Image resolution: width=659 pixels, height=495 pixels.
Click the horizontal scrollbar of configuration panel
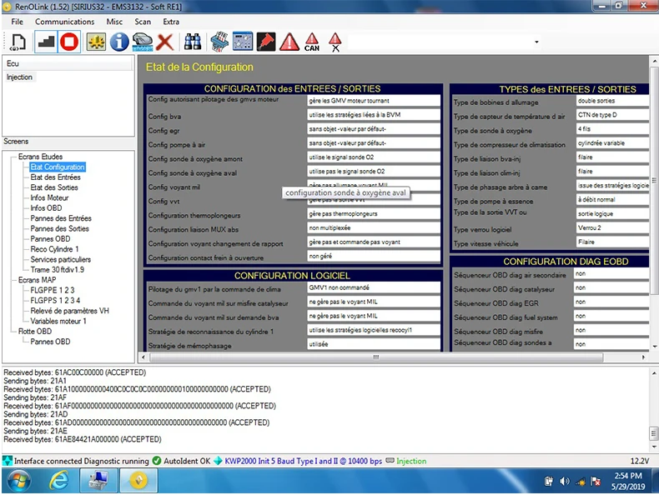pyautogui.click(x=376, y=357)
